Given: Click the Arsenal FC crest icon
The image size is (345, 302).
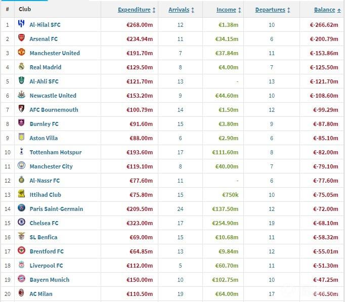Looking at the screenshot, I should (21, 38).
